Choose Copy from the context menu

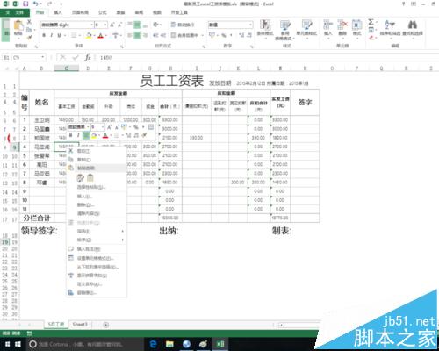[x=97, y=160]
